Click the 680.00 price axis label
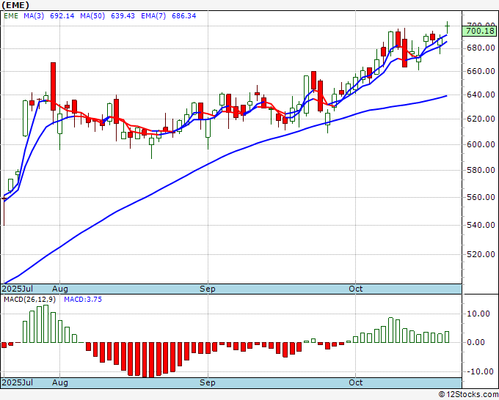The image size is (499, 400). [x=481, y=48]
